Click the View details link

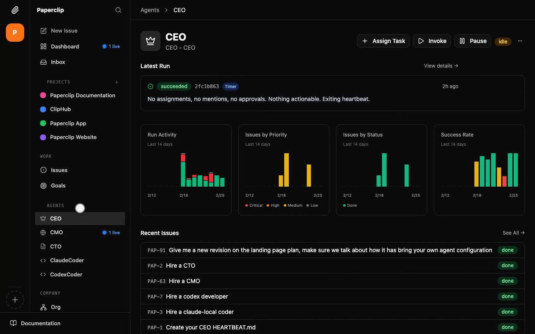(441, 66)
